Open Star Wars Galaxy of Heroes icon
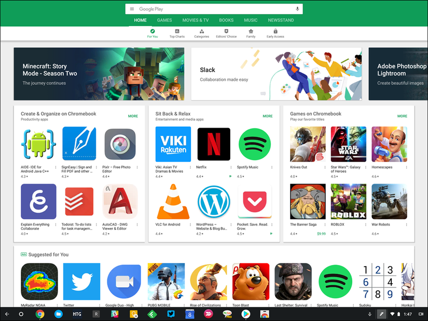The height and width of the screenshot is (321, 428). pos(349,144)
